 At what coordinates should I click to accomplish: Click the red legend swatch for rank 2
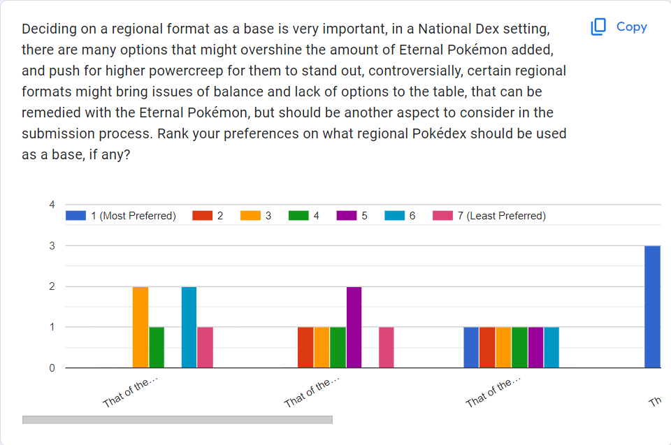202,216
